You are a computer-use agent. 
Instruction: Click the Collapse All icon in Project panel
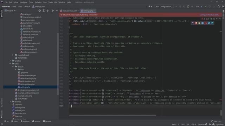tap(48, 11)
